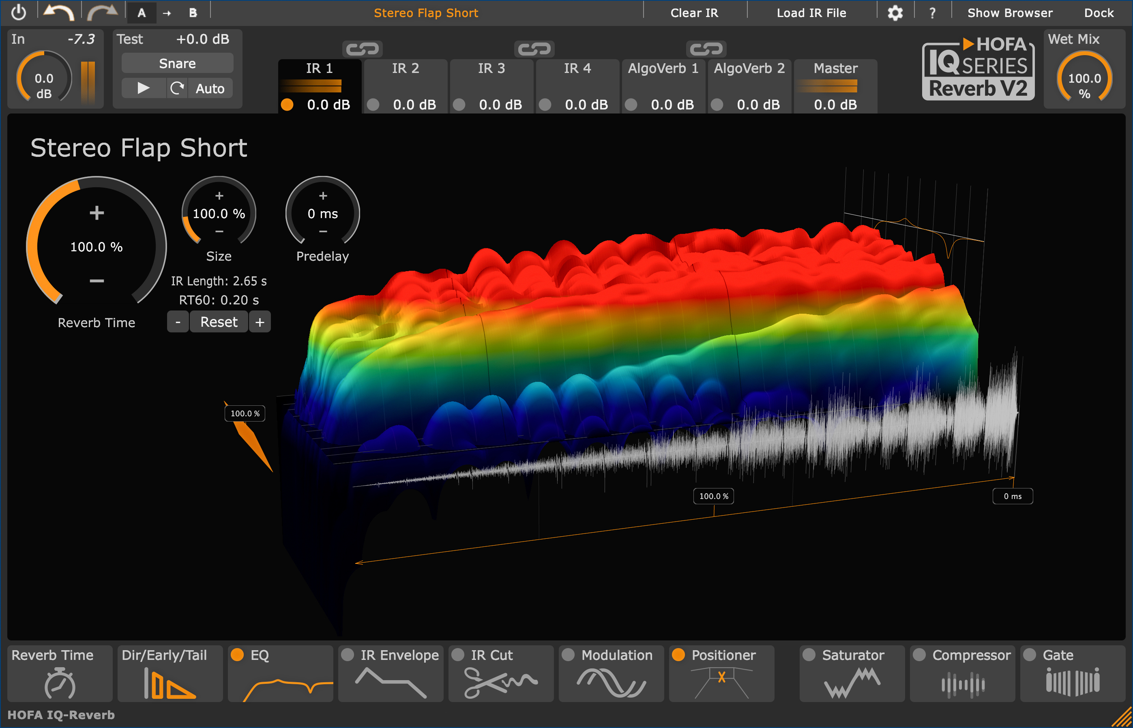Screen dimensions: 1133x728
Task: Select preset slot A
Action: click(x=142, y=13)
